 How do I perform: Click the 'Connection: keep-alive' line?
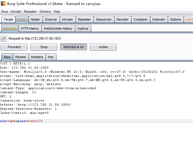tap(22, 101)
